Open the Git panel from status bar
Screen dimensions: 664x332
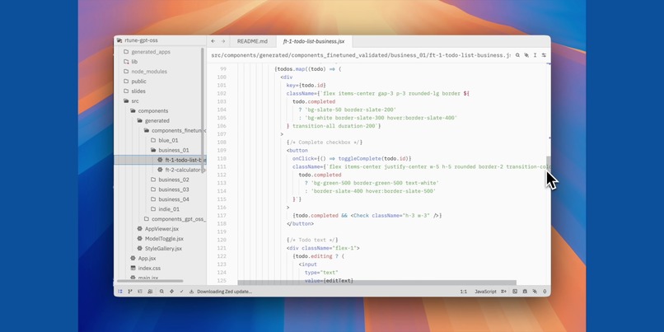click(x=130, y=292)
